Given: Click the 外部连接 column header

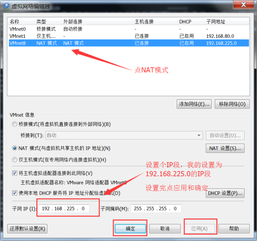Looking at the screenshot, I should 97,21.
